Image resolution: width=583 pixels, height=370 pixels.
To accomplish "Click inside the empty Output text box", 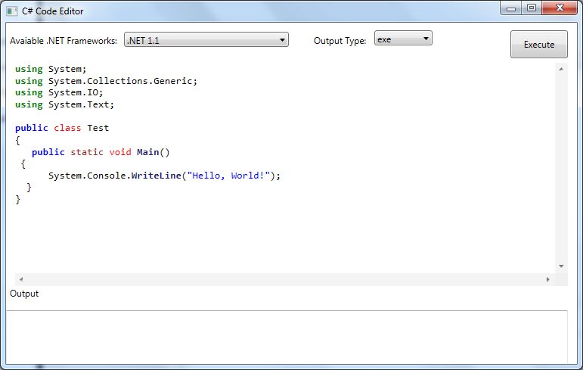I will pyautogui.click(x=287, y=337).
